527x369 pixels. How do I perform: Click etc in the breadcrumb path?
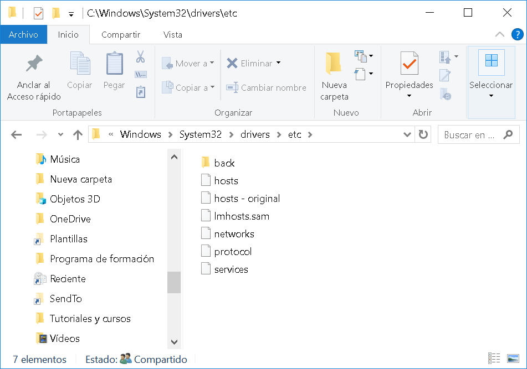294,134
